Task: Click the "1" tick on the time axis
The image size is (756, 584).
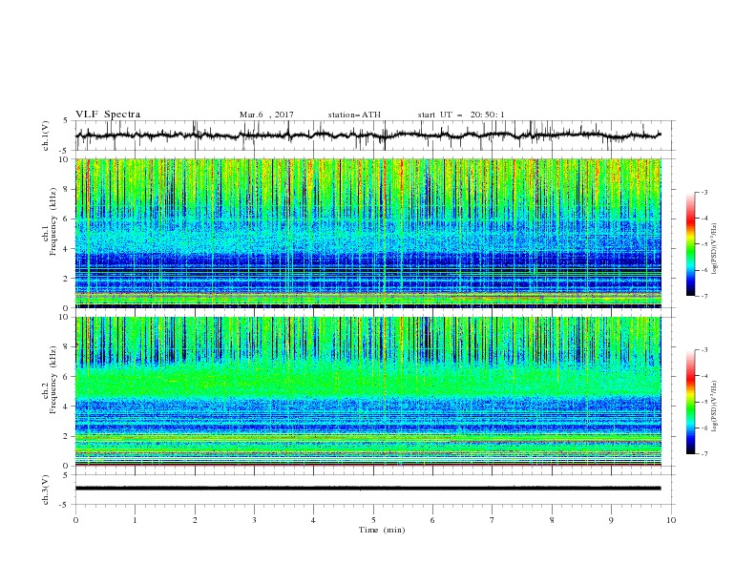Action: pos(135,520)
